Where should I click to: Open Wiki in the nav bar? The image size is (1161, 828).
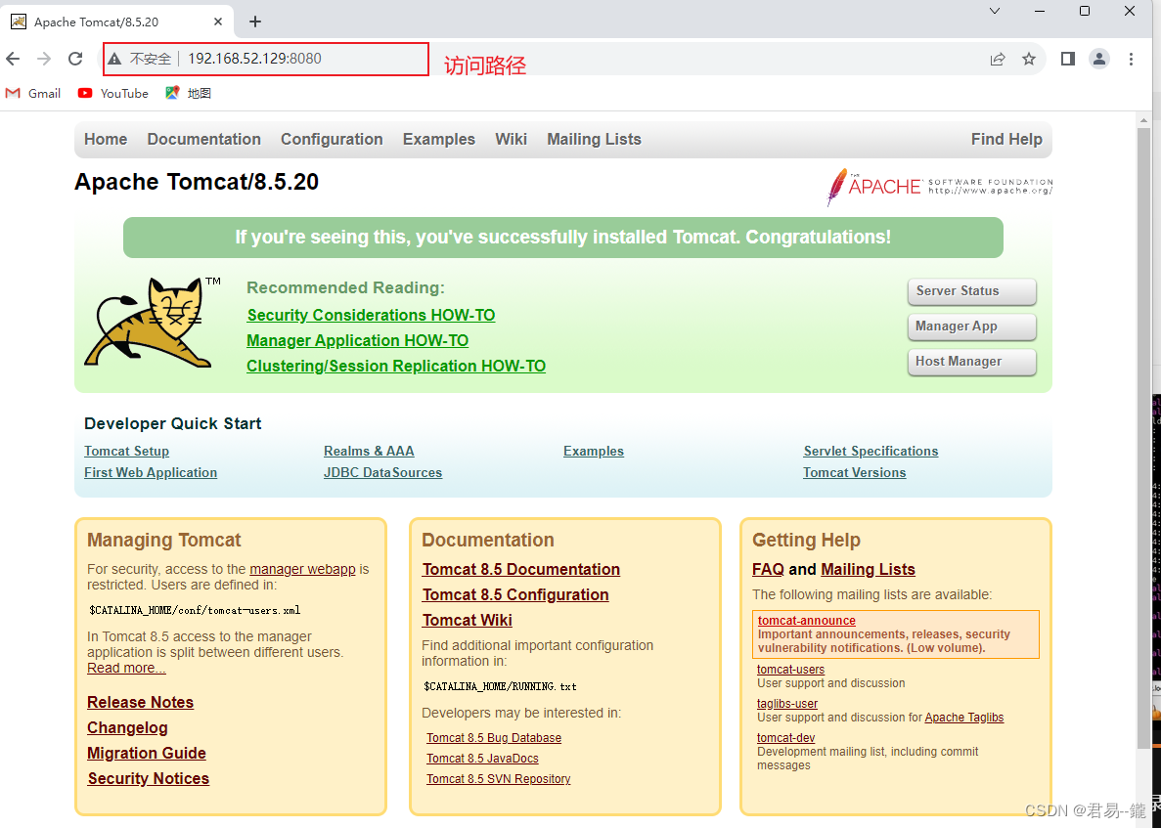point(511,139)
